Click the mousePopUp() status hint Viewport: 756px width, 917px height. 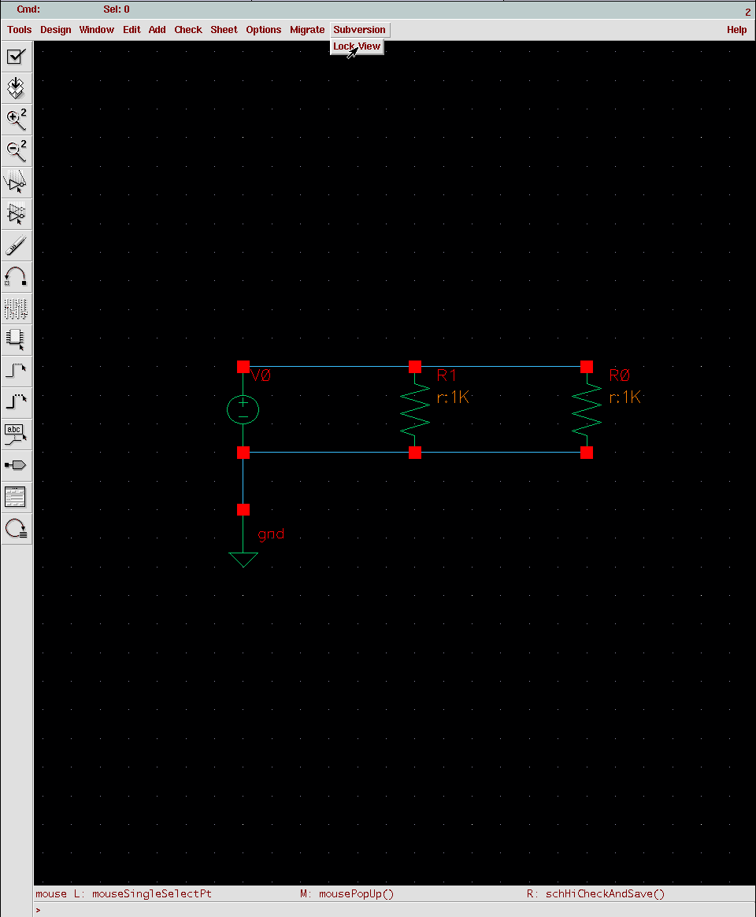click(x=357, y=893)
